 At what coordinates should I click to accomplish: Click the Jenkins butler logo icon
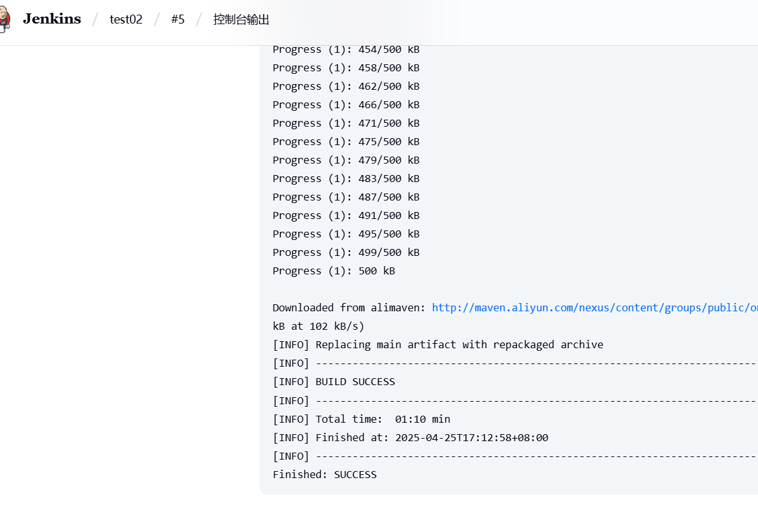[x=5, y=20]
